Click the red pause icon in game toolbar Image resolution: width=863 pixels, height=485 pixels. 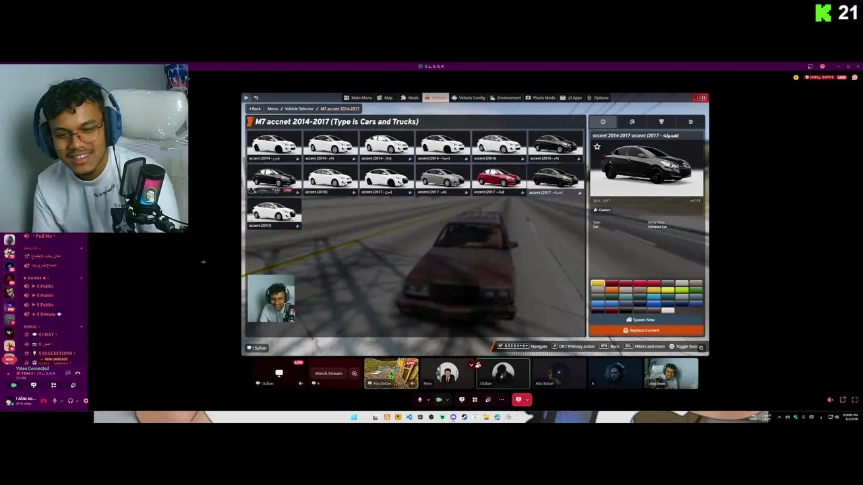tap(703, 98)
